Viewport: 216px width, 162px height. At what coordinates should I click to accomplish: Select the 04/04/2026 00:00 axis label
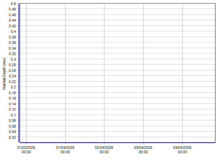click(x=183, y=150)
